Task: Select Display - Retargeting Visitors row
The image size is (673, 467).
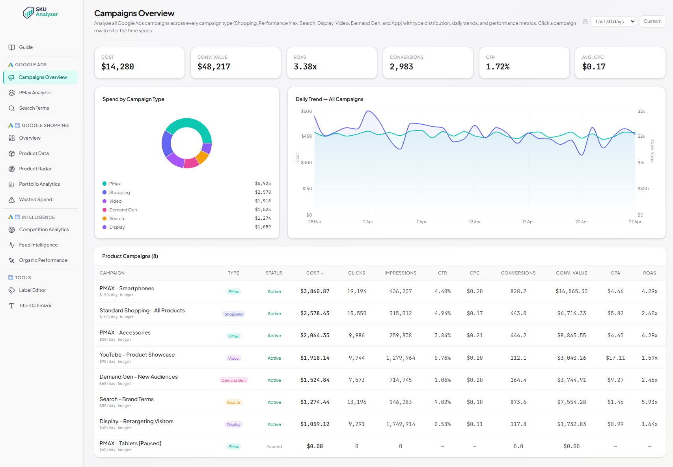Action: [x=380, y=424]
